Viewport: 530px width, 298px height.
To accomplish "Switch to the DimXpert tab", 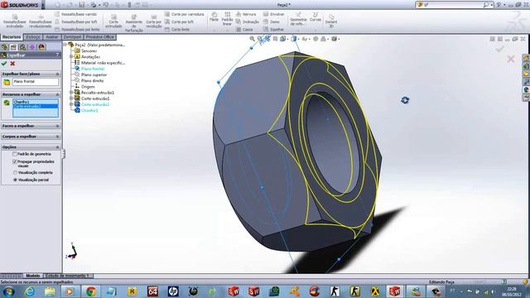I will click(72, 36).
